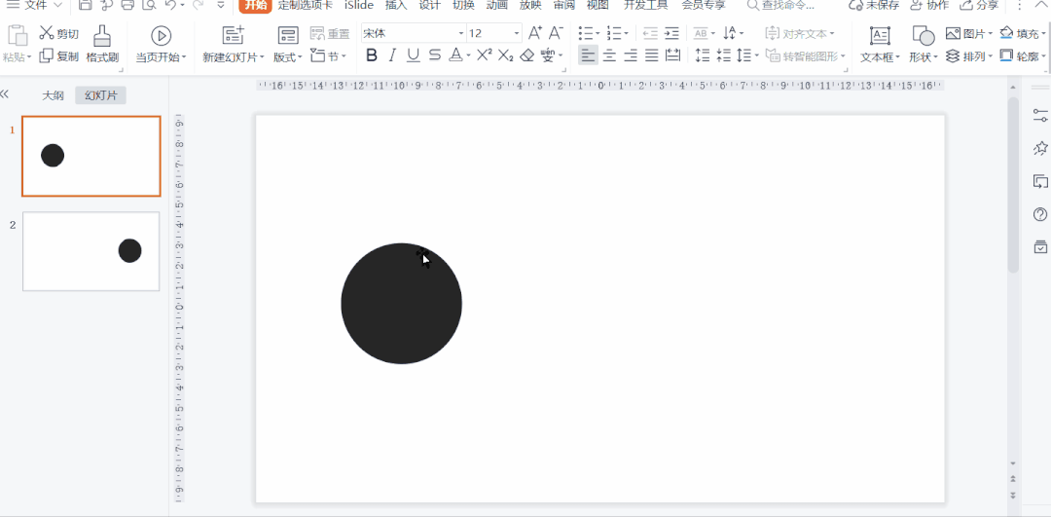Click the distributed alignment icon
1051x517 pixels.
pyautogui.click(x=672, y=55)
